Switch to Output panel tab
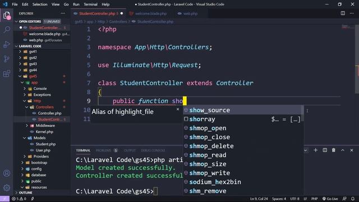359x202 pixels. click(130, 150)
